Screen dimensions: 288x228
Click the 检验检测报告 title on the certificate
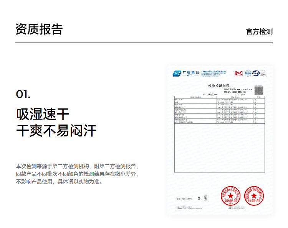coord(218,85)
